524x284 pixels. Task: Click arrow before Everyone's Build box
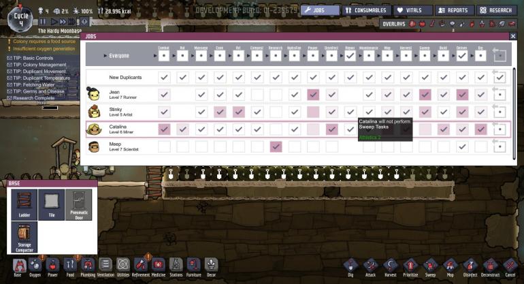tap(434, 56)
